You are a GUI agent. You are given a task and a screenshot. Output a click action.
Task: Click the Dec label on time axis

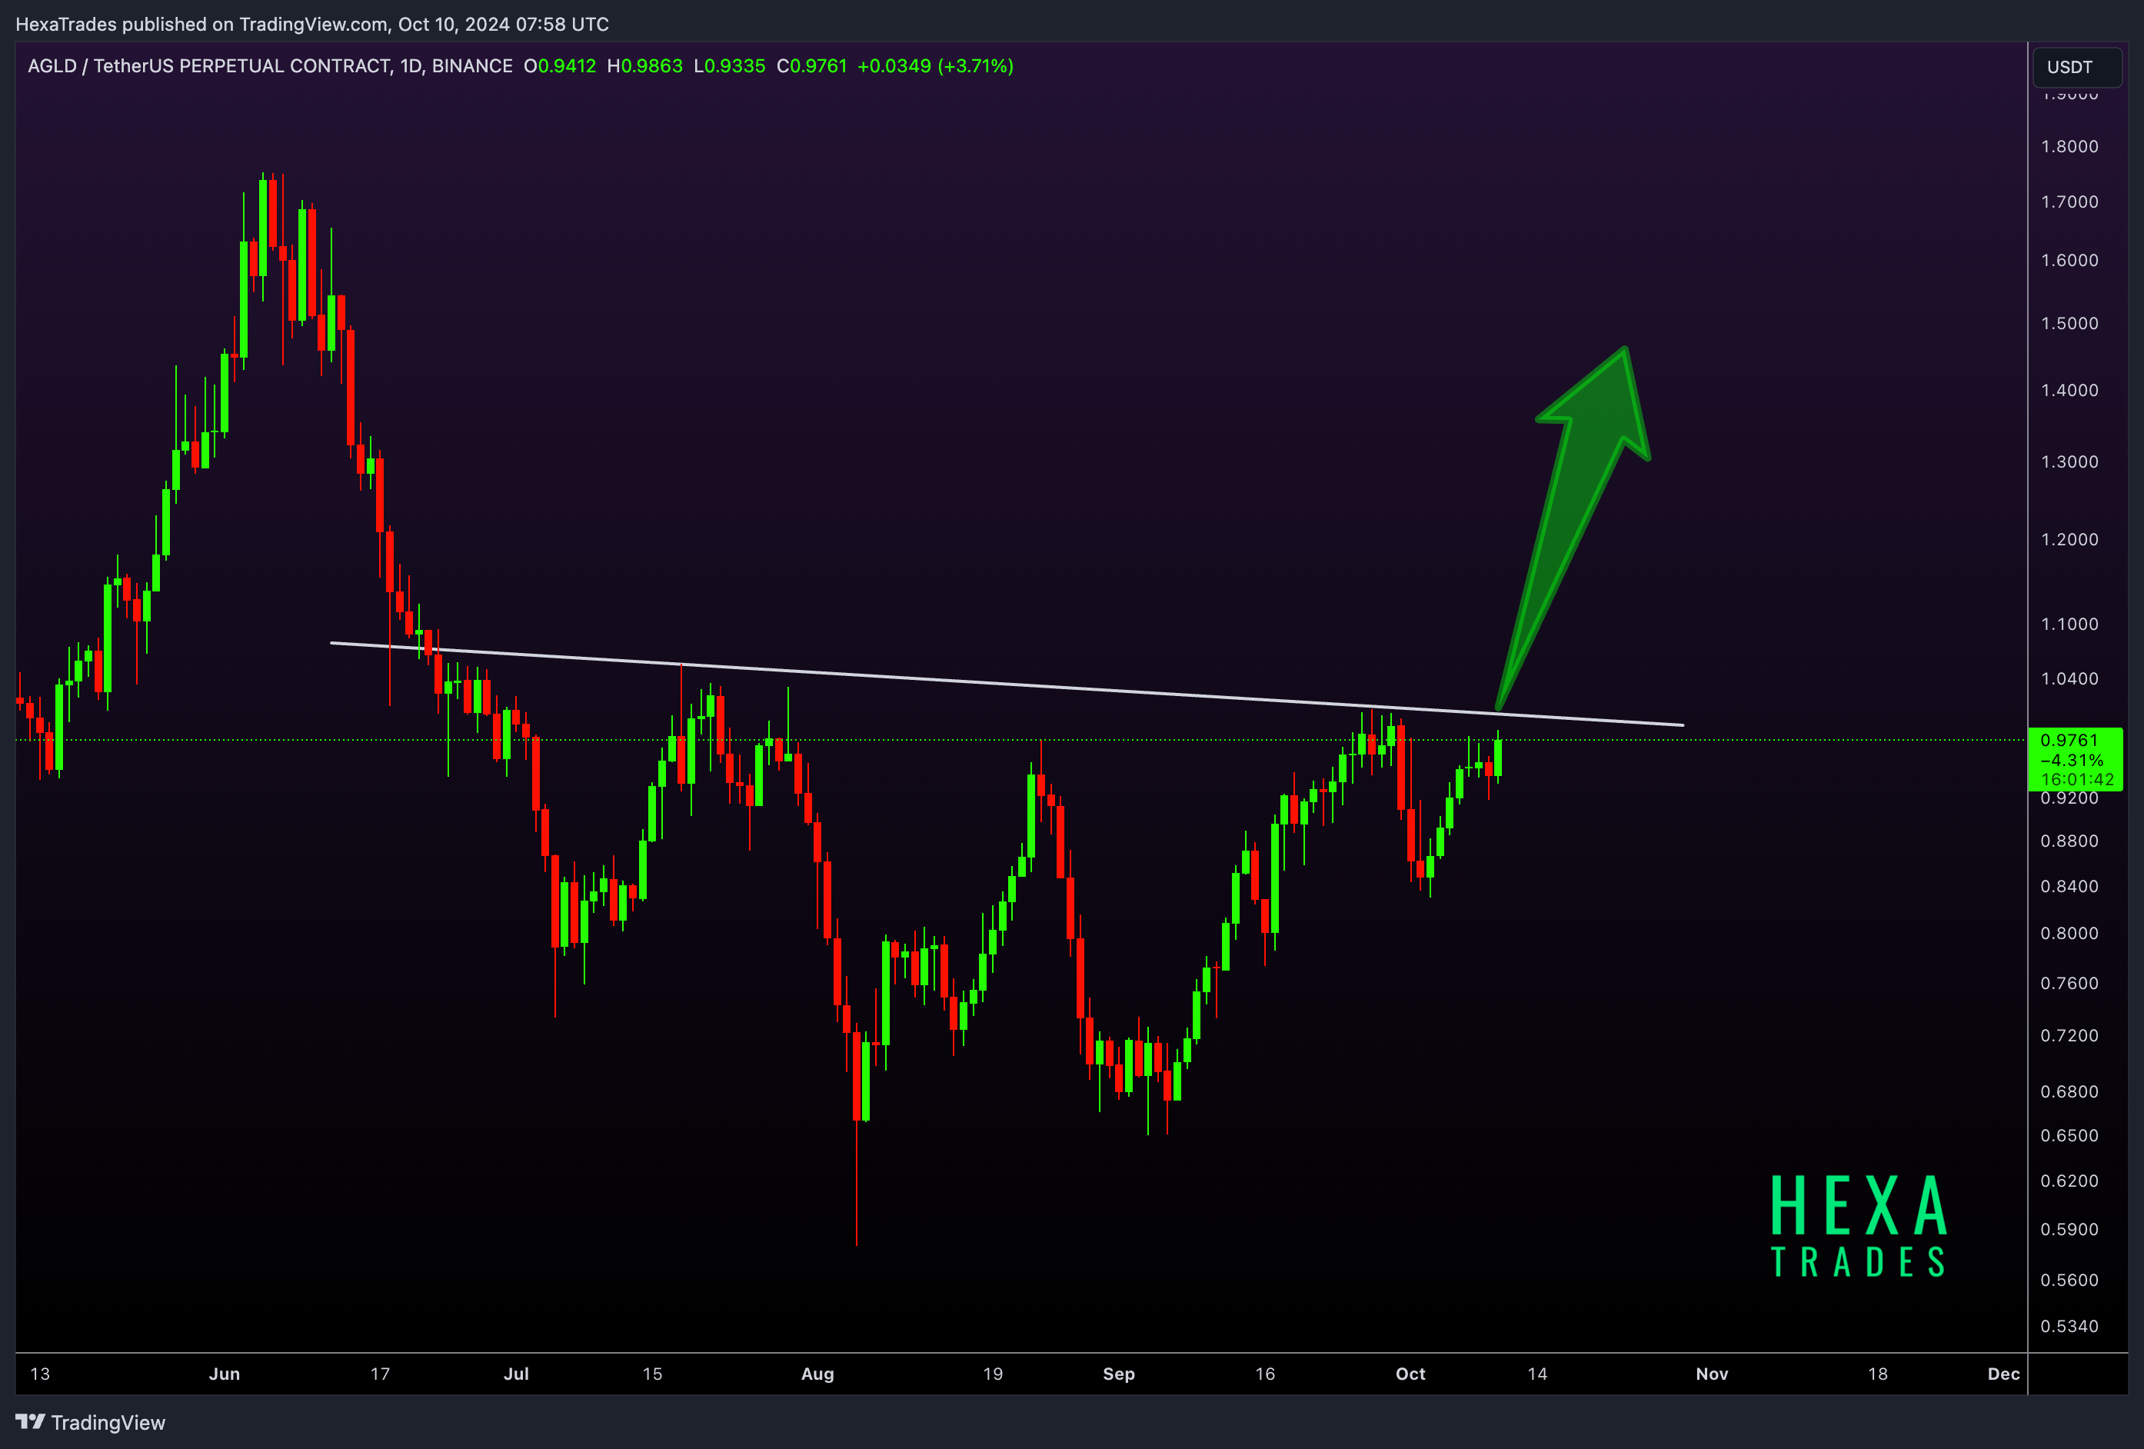click(x=2004, y=1374)
